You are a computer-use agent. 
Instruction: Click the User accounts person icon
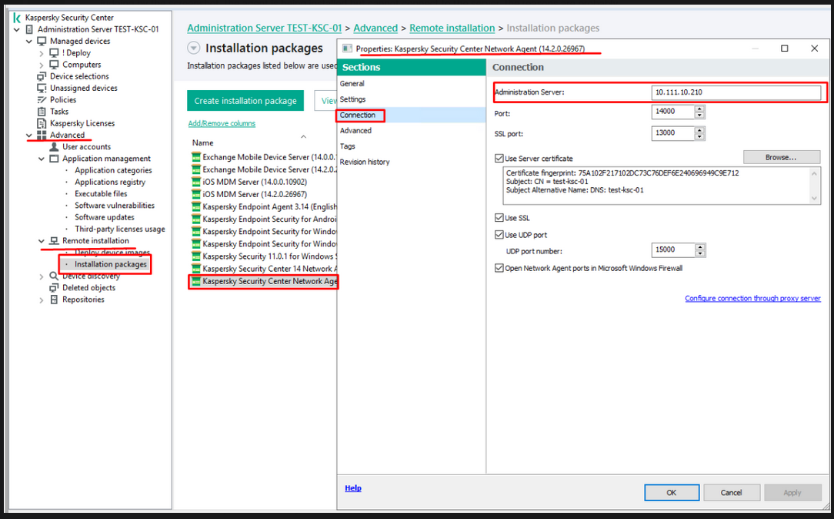point(55,146)
